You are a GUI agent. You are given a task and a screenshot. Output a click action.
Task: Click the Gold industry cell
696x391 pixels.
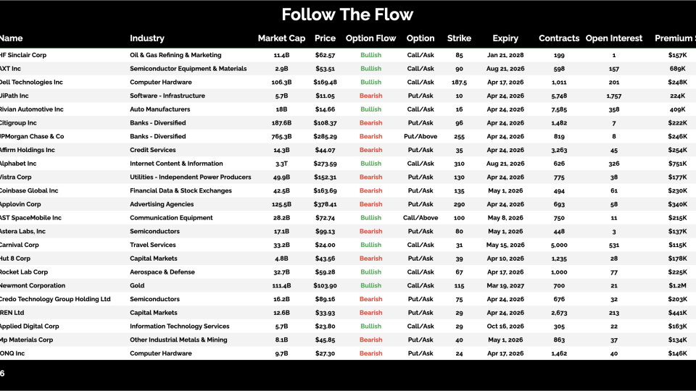137,286
